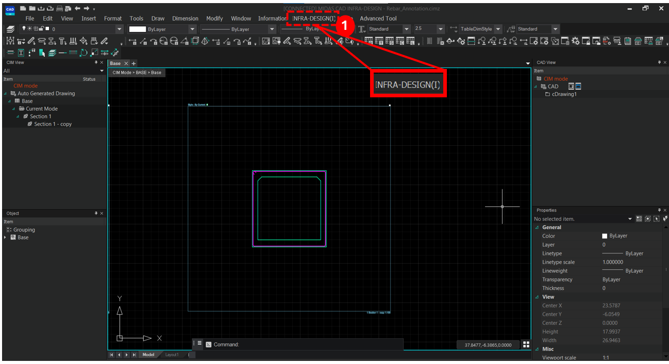Undo with the left arrow icon
The width and height of the screenshot is (669, 364).
coord(77,8)
